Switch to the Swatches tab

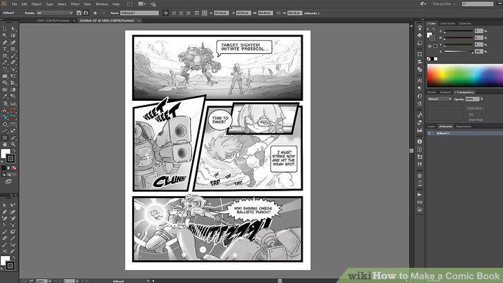pos(465,23)
